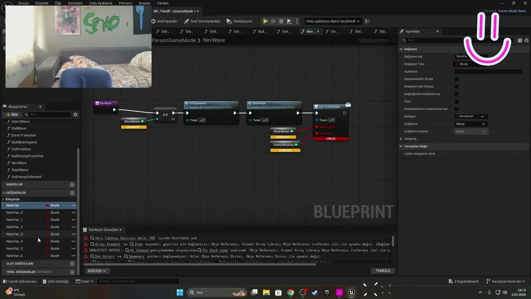Viewport: 531px width, 299px height.
Task: Enable Düzenlenebilir Örnek checkbox
Action: coord(456,79)
